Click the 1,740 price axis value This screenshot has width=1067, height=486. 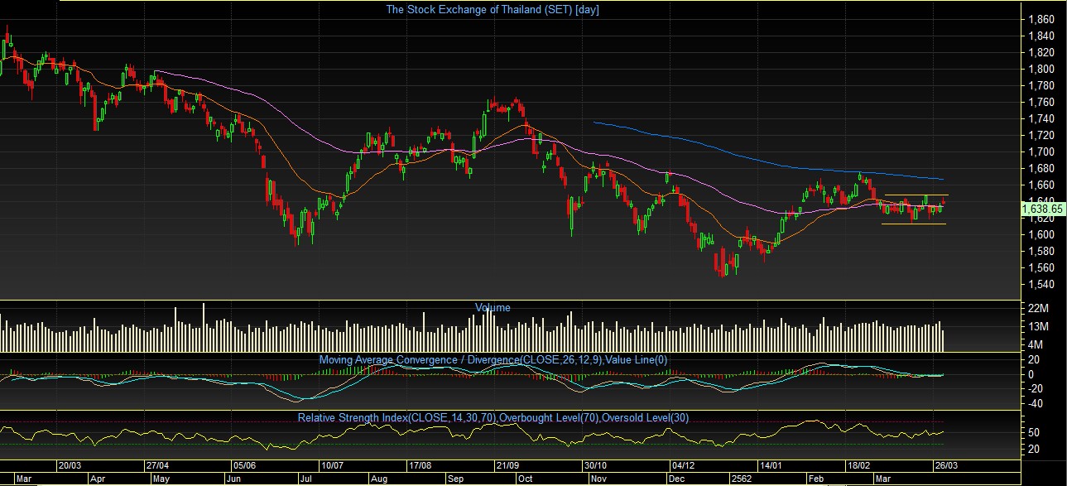(1040, 118)
